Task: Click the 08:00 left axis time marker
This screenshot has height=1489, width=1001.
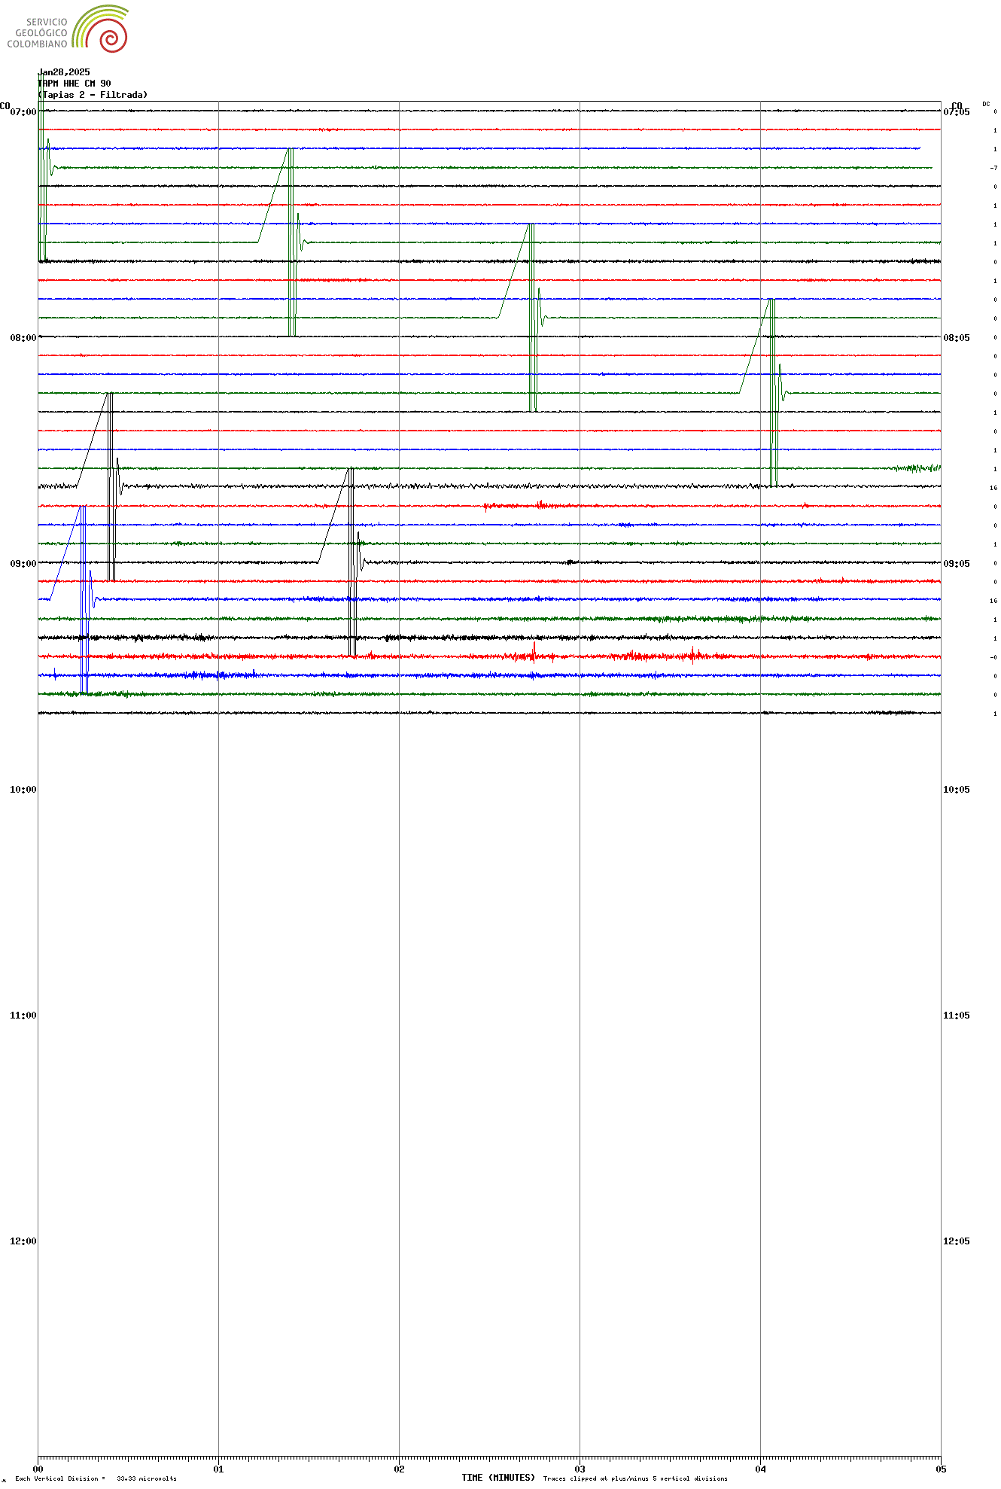Action: pos(23,338)
